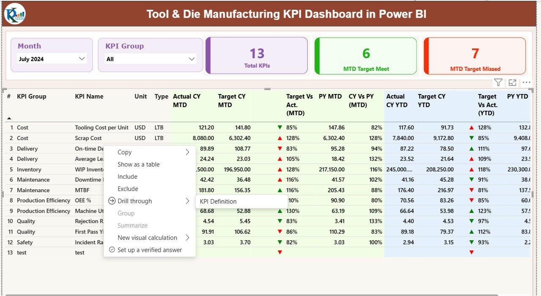Click the company logo in the top-left corner
Screen dimensions: 541x296
point(14,13)
